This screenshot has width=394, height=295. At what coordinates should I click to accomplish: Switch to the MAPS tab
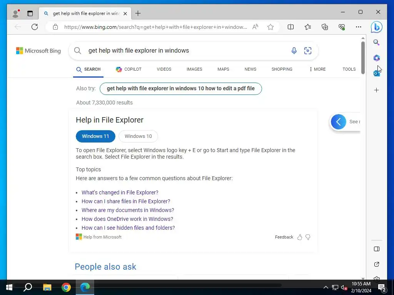223,69
